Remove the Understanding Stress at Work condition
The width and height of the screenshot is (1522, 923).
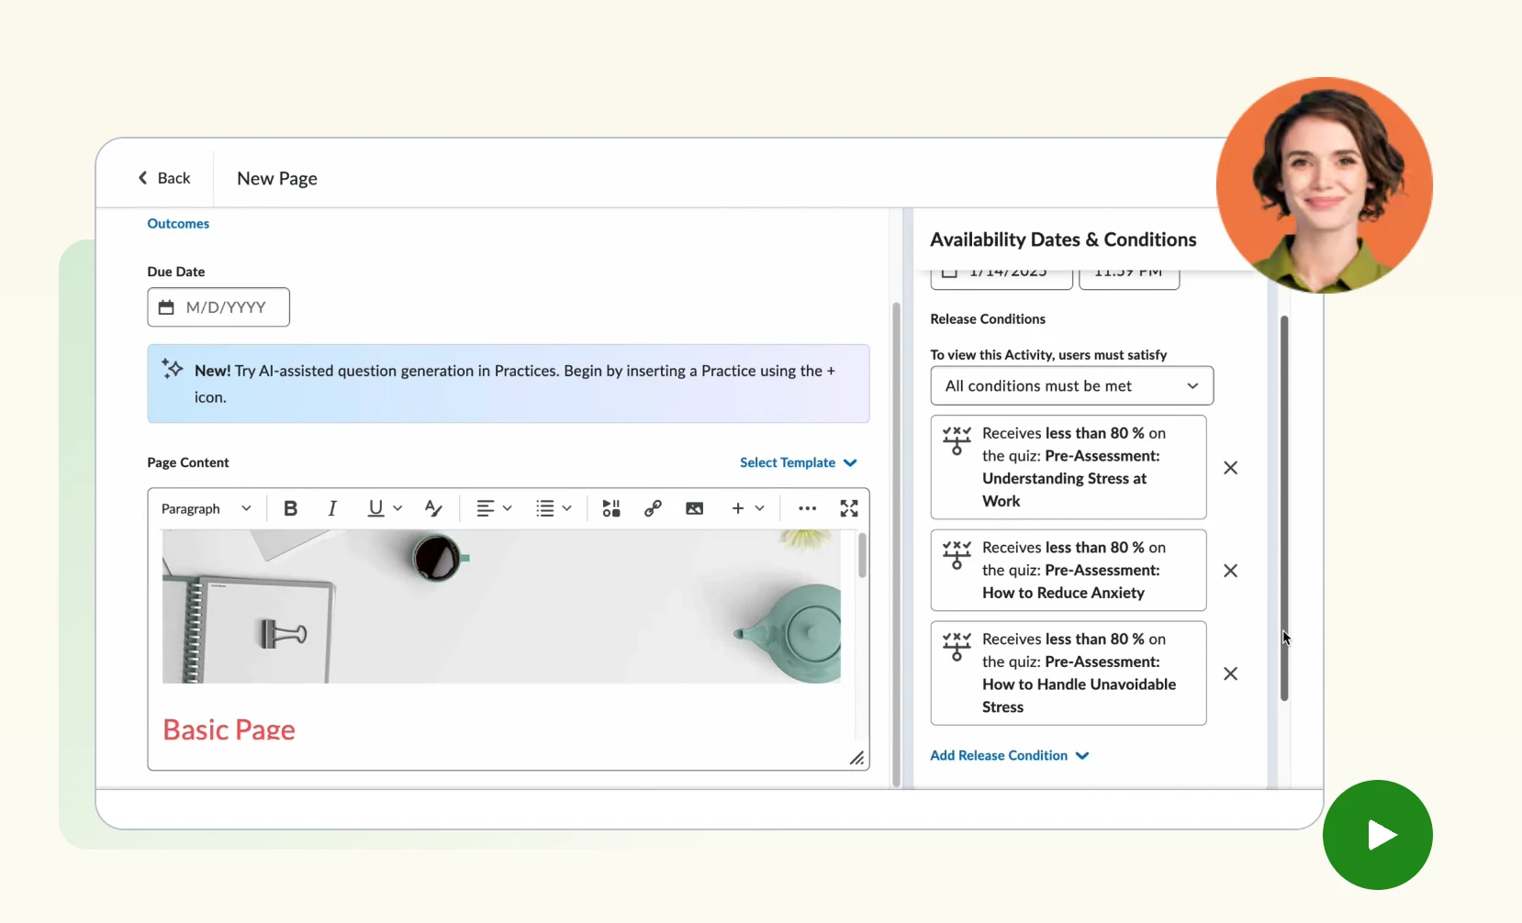1230,468
